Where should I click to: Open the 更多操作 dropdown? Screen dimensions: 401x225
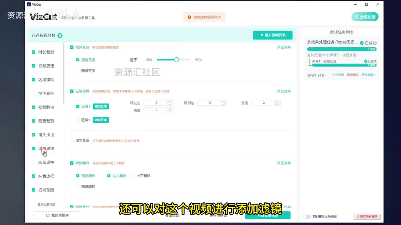point(369,75)
